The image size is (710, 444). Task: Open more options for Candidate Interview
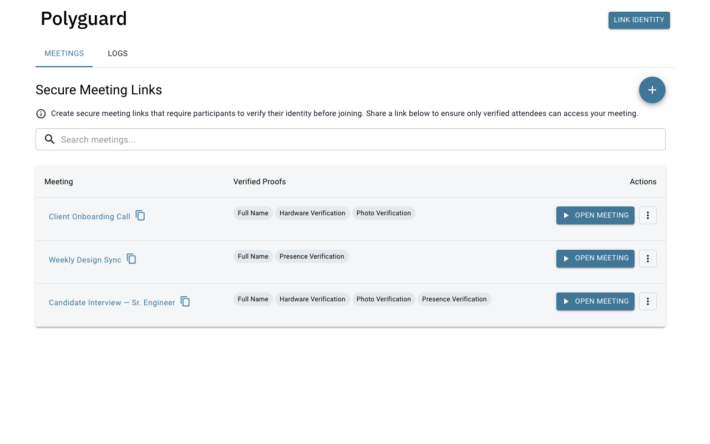pos(647,301)
